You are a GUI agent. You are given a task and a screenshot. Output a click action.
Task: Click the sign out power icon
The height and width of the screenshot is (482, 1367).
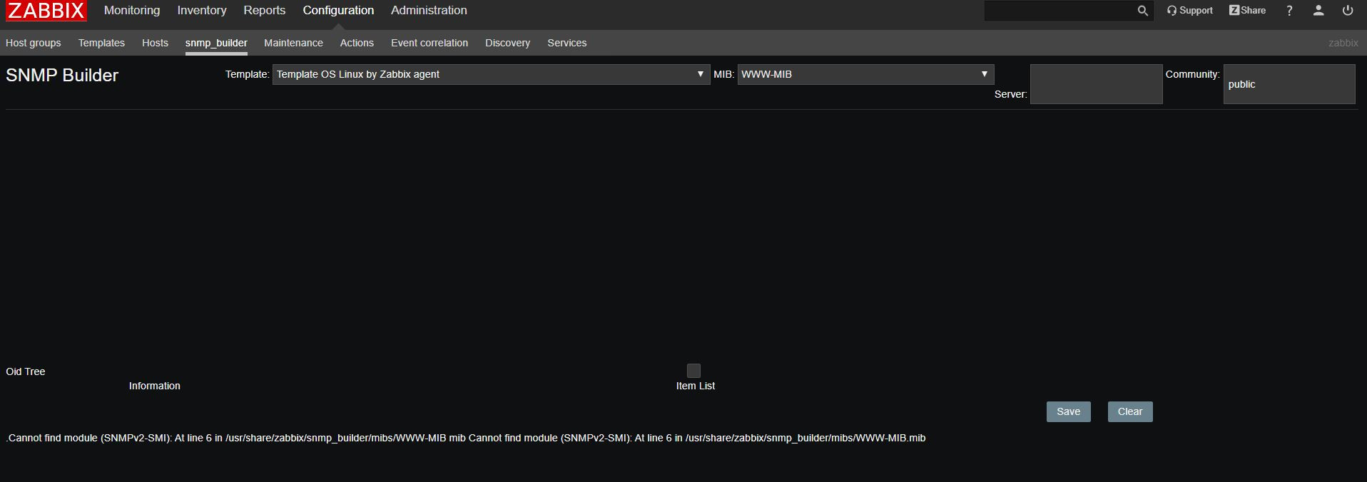click(1348, 11)
